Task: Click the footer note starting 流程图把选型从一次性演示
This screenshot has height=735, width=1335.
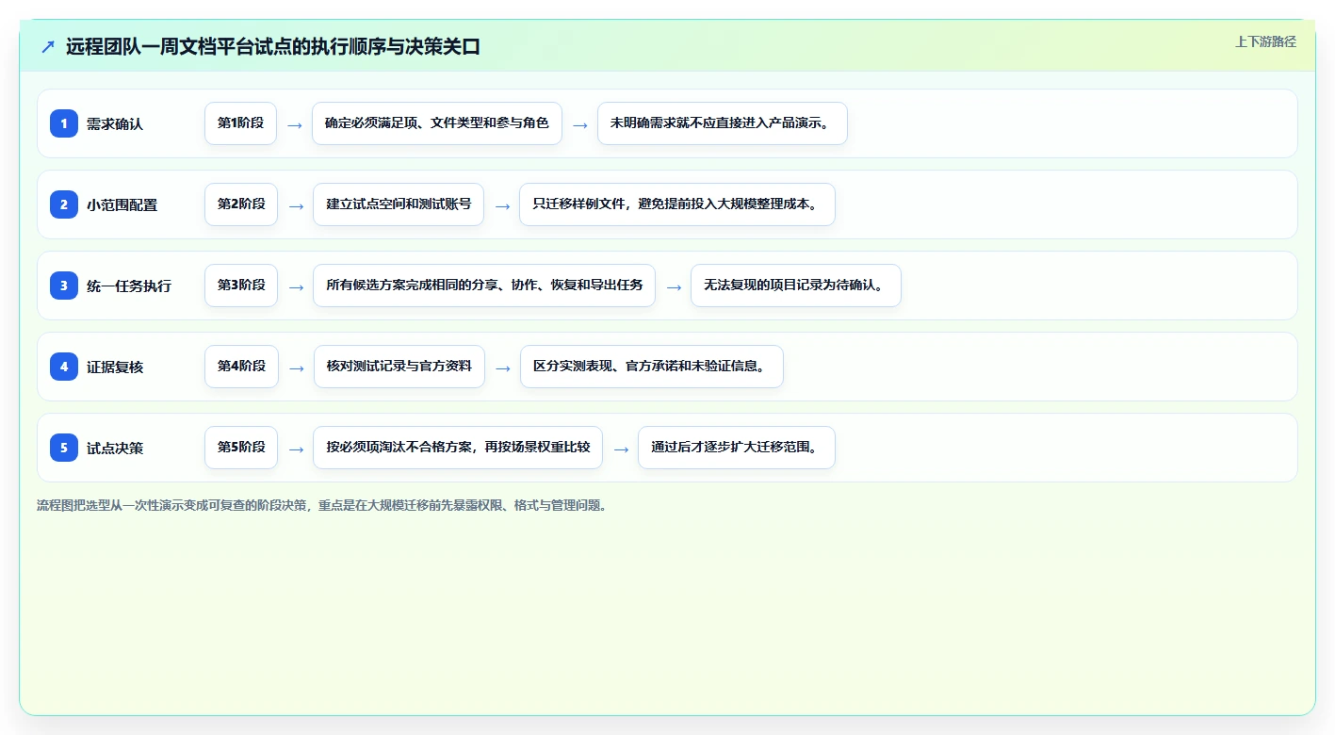Action: [323, 505]
